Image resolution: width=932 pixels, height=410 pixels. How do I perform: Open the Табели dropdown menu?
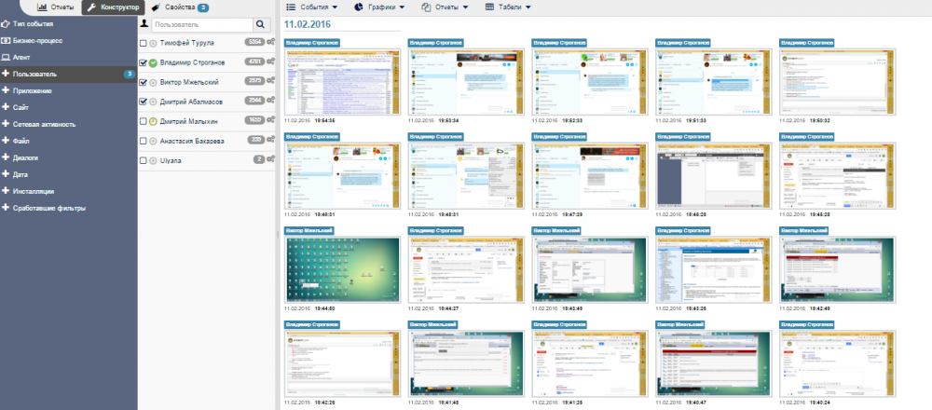tap(508, 7)
